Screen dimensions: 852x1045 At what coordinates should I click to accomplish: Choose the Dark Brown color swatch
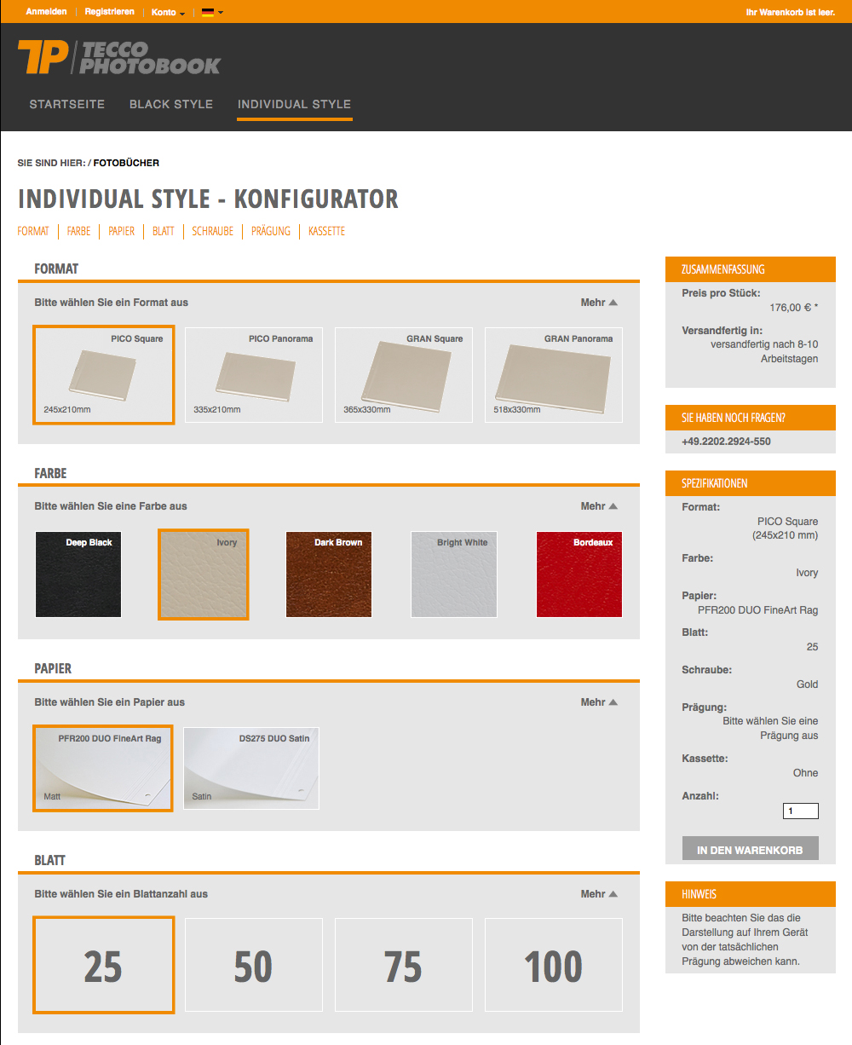(x=329, y=574)
